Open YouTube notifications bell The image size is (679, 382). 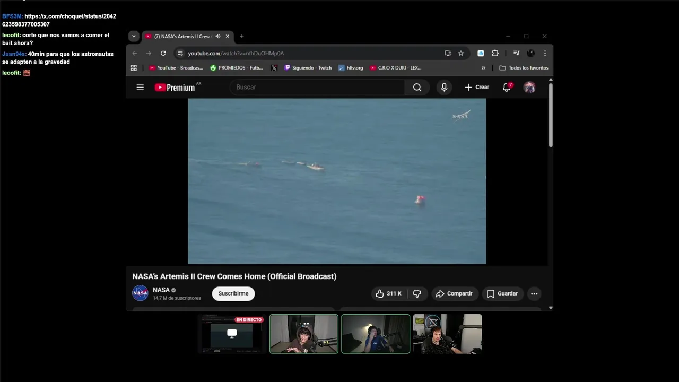507,88
